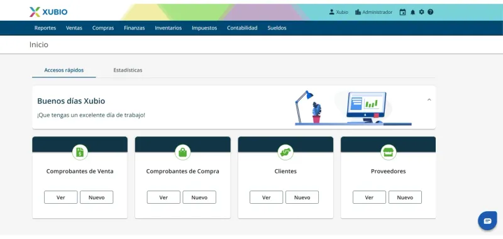Open the help question mark icon
Viewport: 503px width, 239px height.
(x=431, y=12)
